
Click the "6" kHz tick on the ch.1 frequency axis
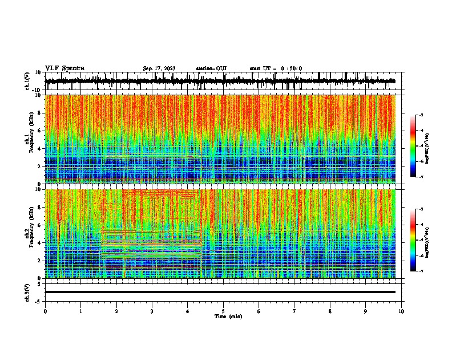click(40, 131)
